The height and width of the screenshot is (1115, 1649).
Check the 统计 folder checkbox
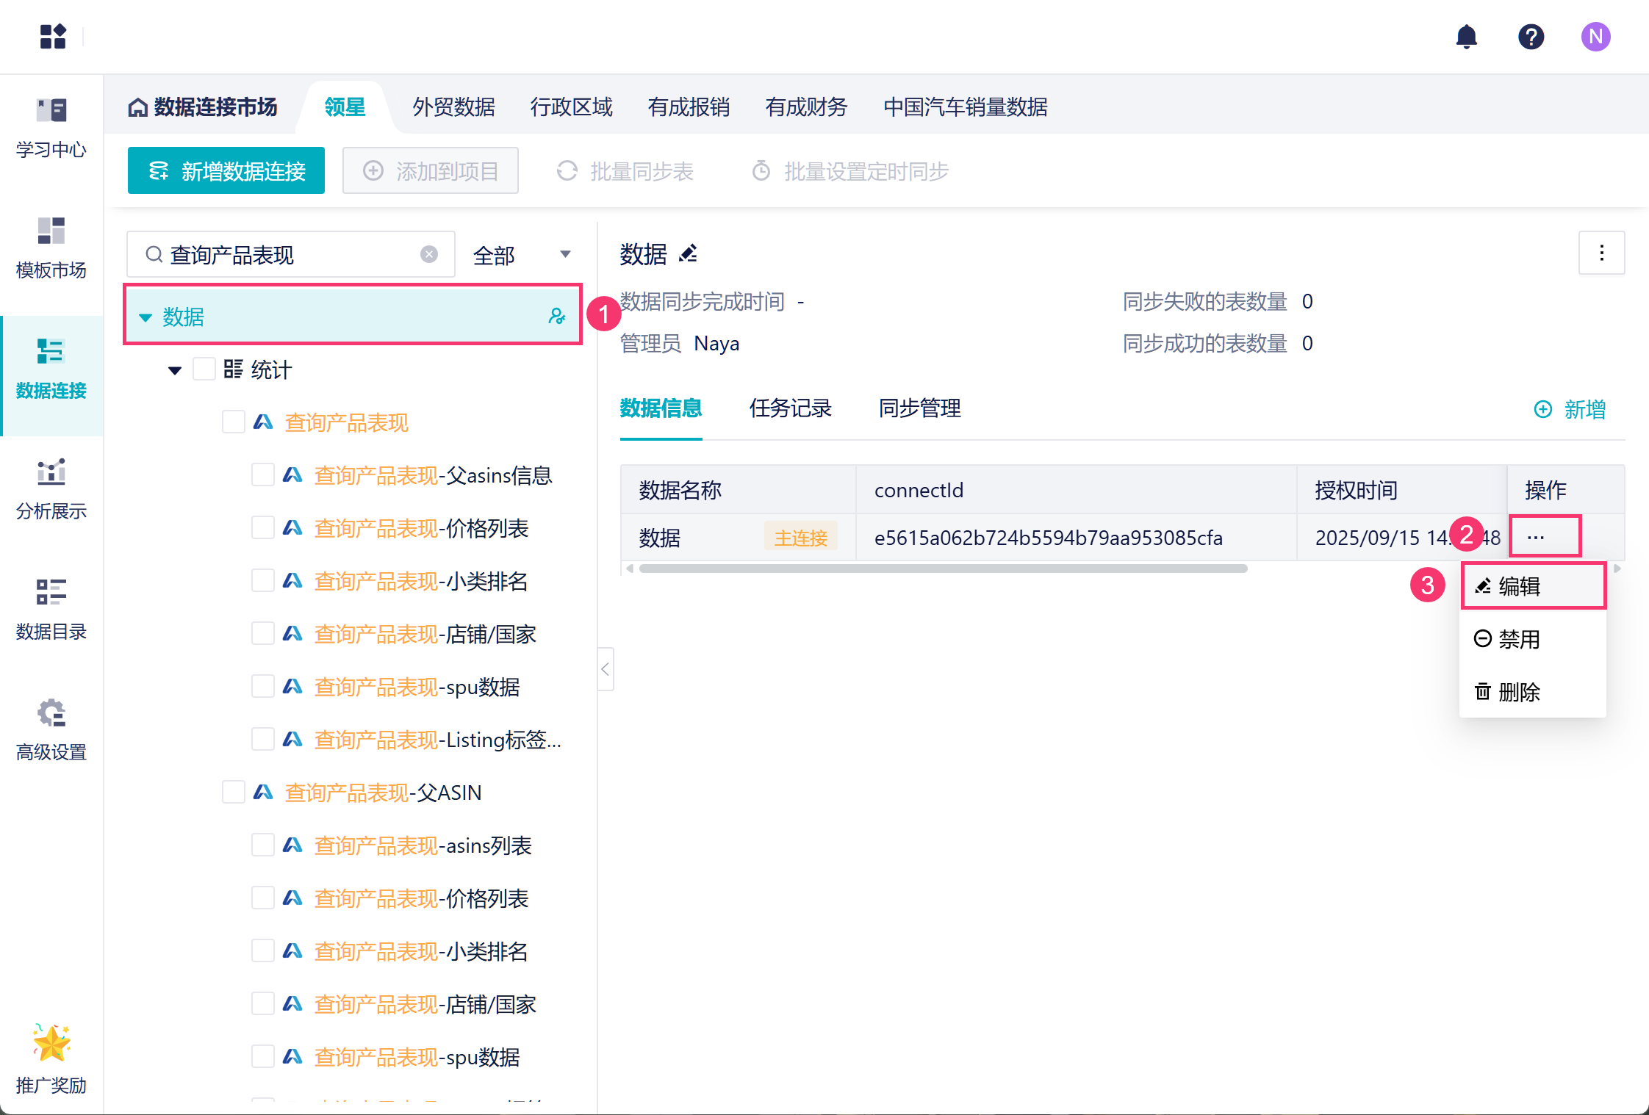coord(204,369)
